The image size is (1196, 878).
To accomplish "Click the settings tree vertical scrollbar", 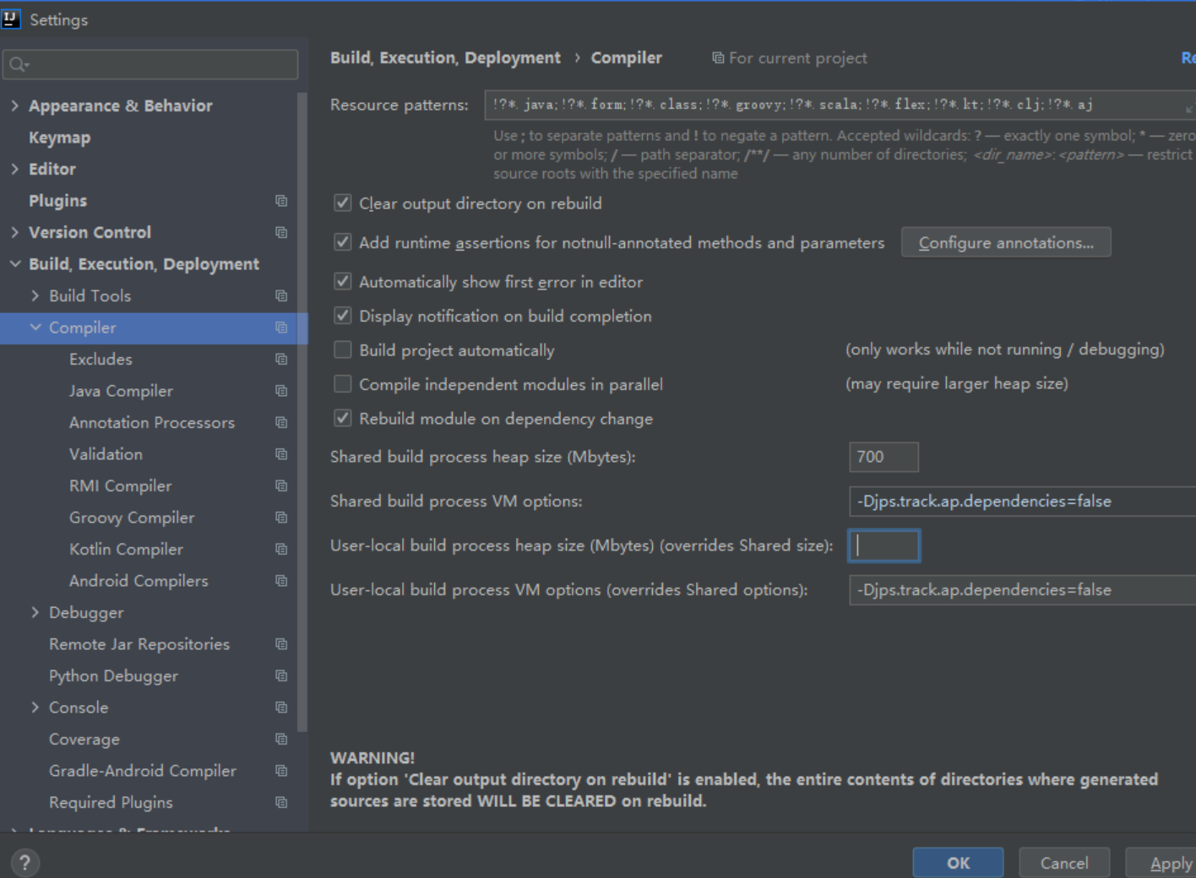I will 302,411.
